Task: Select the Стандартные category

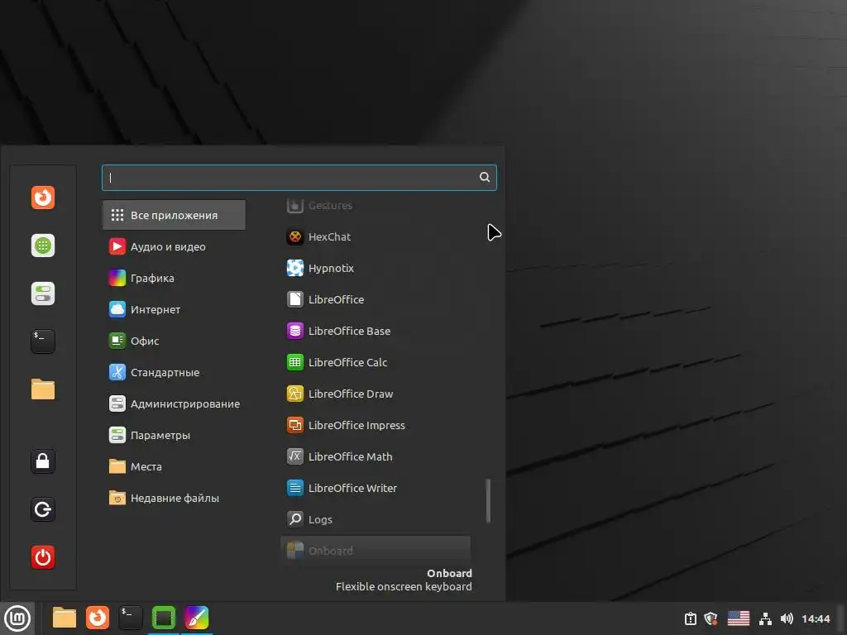Action: (x=174, y=372)
